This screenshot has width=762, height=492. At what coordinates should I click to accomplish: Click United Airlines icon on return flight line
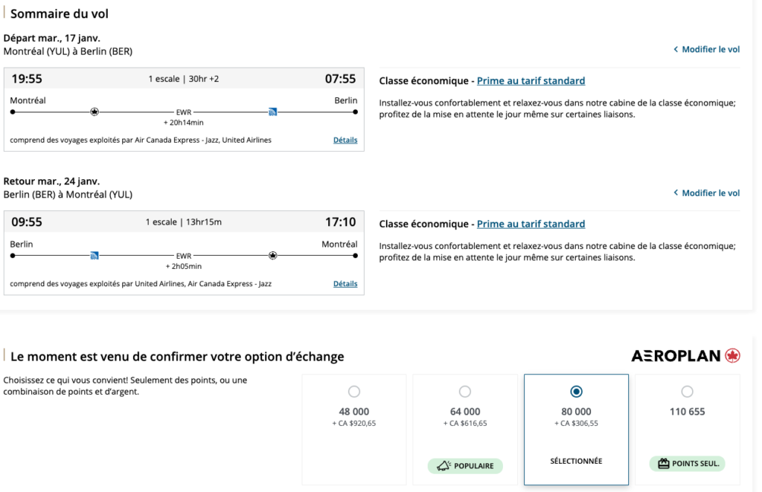click(95, 256)
